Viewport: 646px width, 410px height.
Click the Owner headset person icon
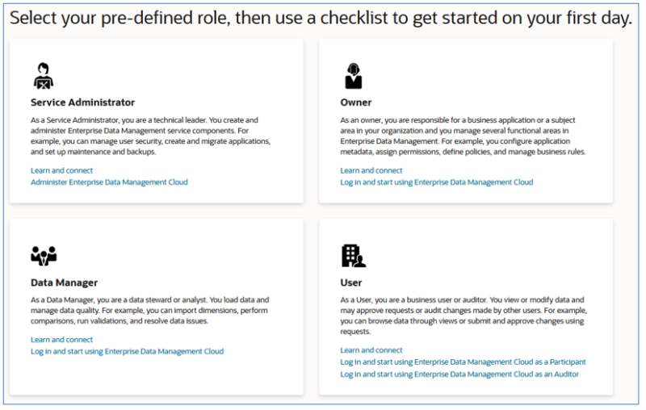tap(354, 76)
